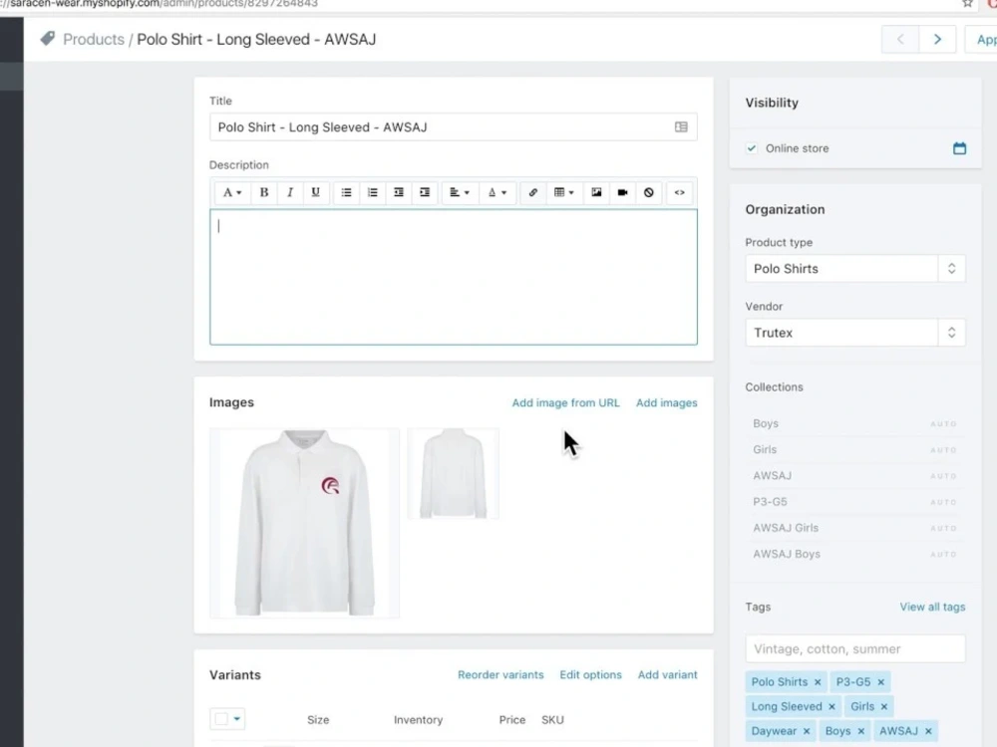Viewport: 997px width, 747px height.
Task: Click the Title input field
Action: 454,127
